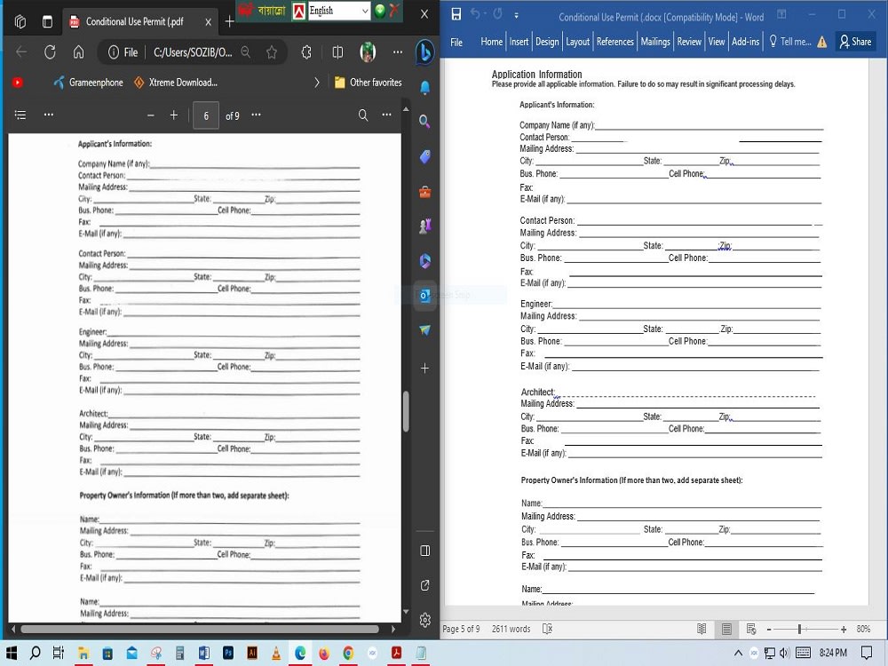Open Edge sidebar notifications bell
Viewport: 888px width, 666px height.
(425, 87)
